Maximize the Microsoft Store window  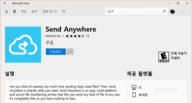click(x=178, y=3)
